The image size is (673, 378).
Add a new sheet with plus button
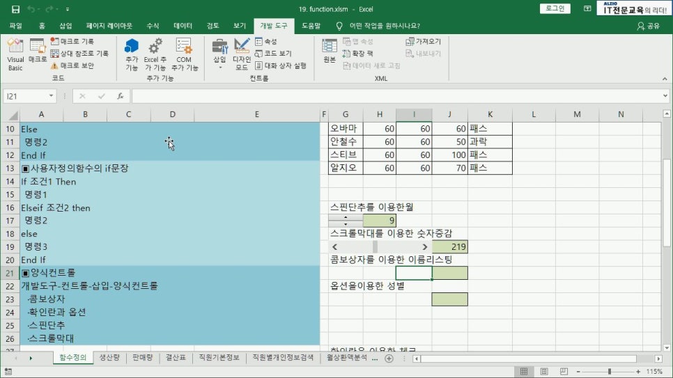pyautogui.click(x=389, y=359)
